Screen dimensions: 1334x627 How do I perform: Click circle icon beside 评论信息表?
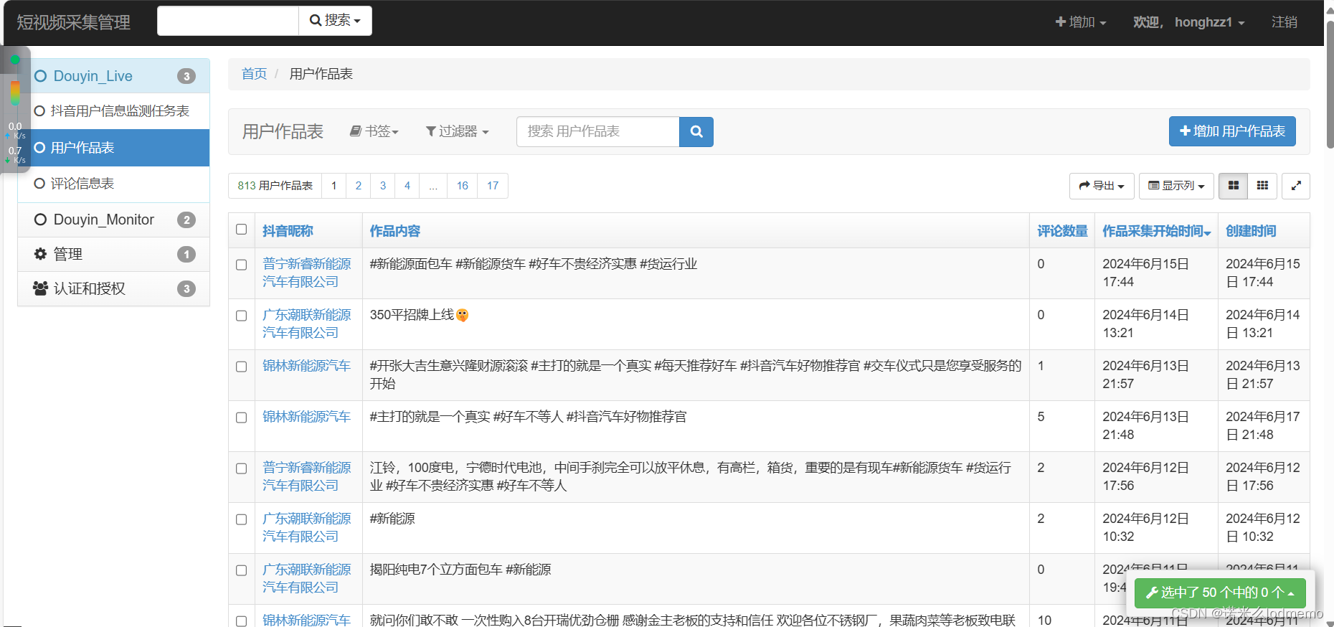click(39, 184)
